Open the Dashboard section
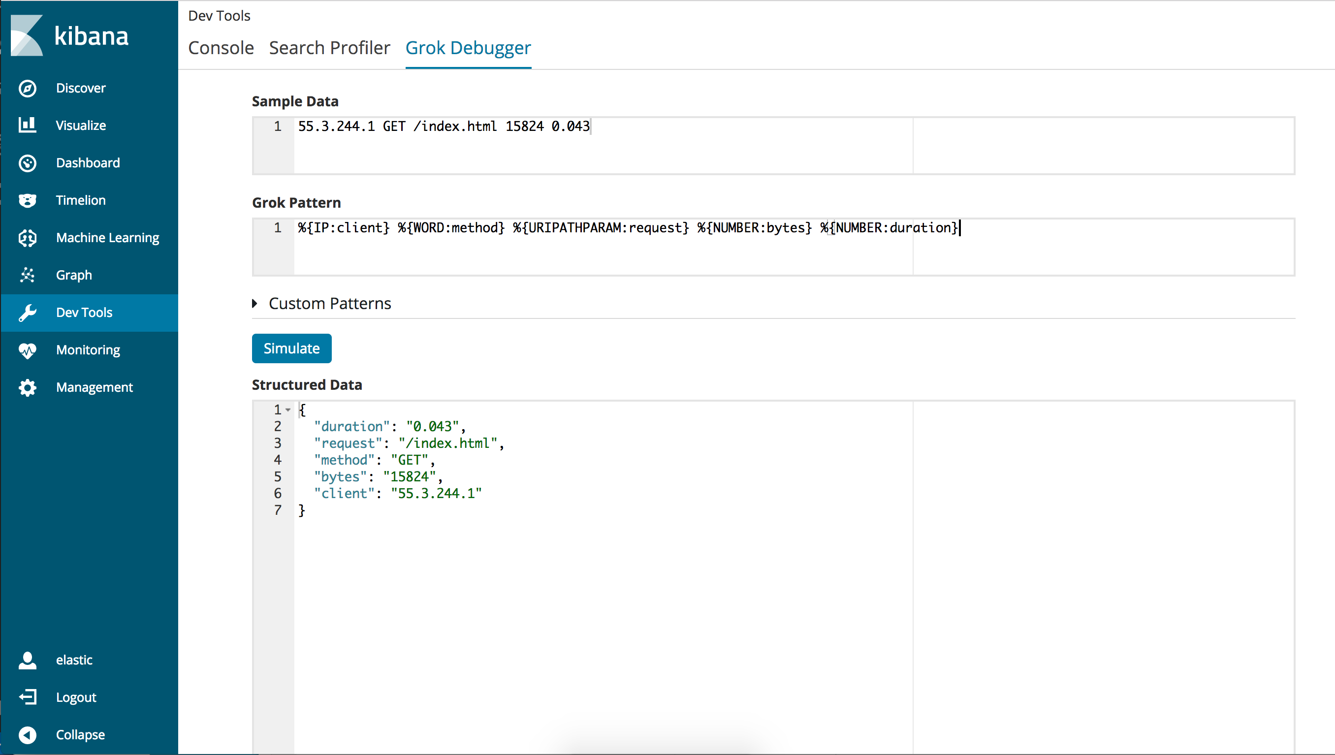1335x755 pixels. 88,162
